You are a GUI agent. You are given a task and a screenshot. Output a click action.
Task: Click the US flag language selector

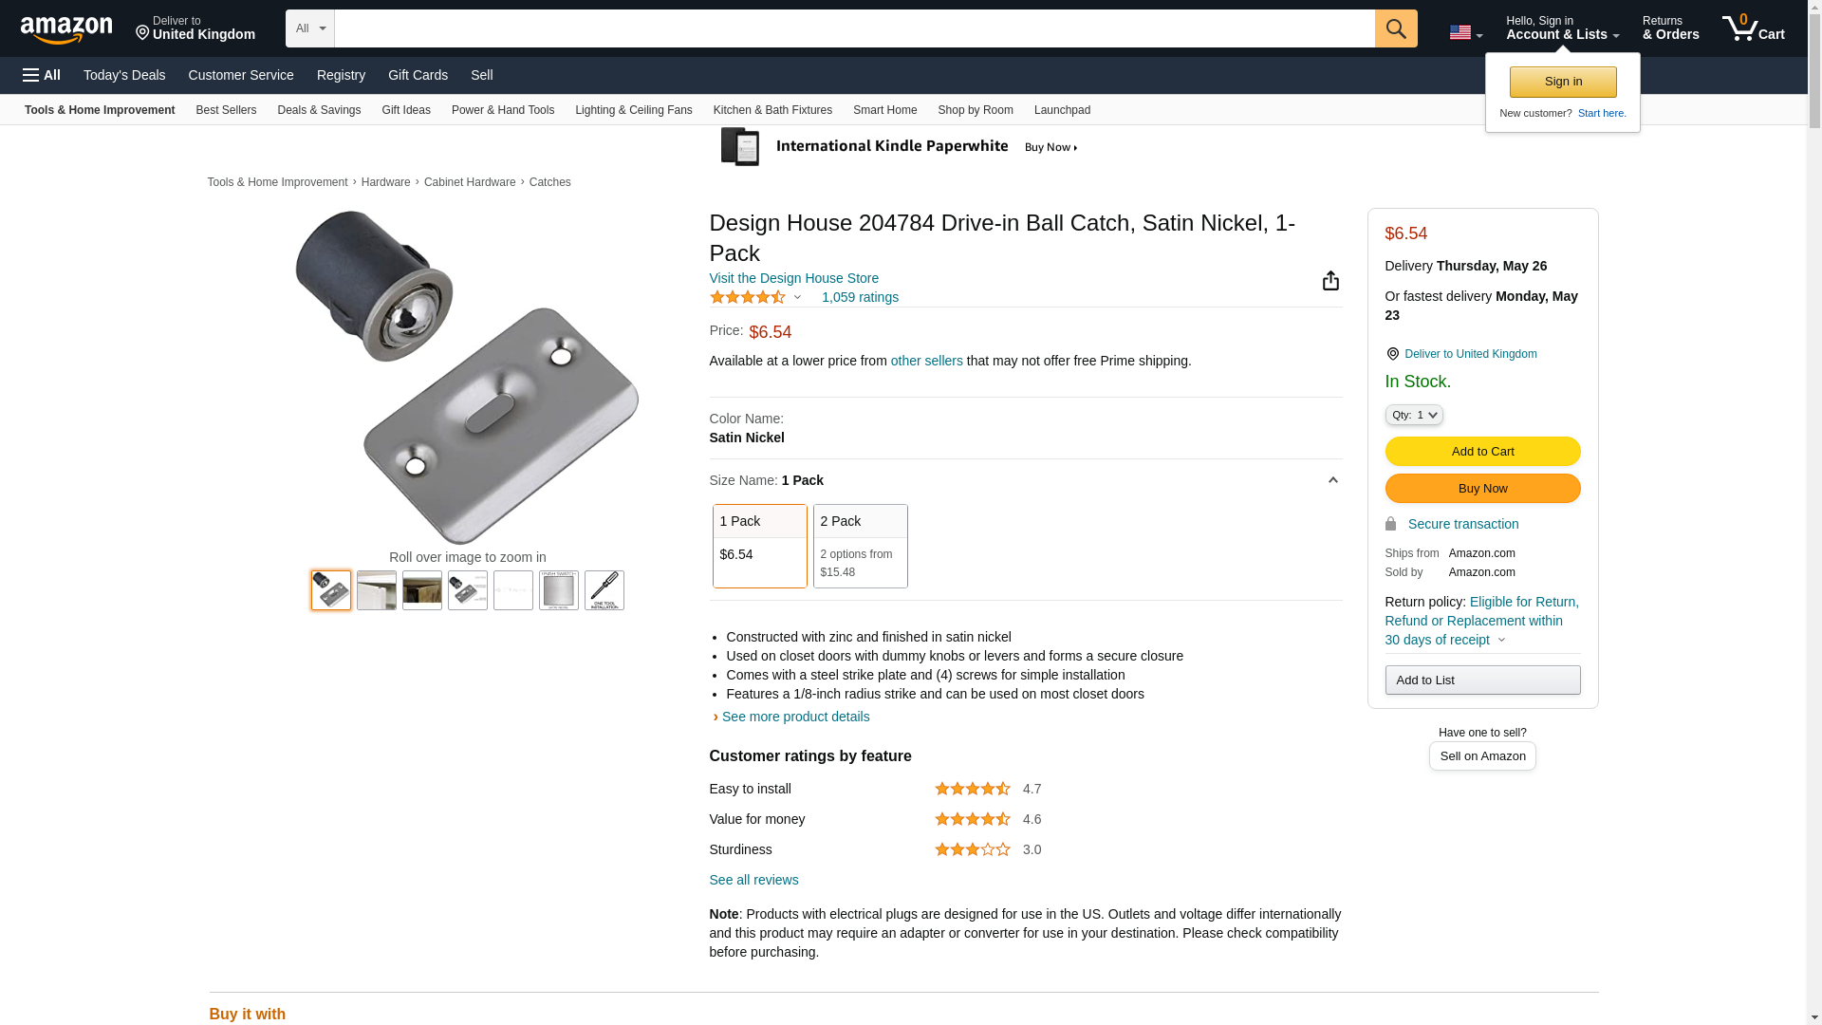point(1465,32)
